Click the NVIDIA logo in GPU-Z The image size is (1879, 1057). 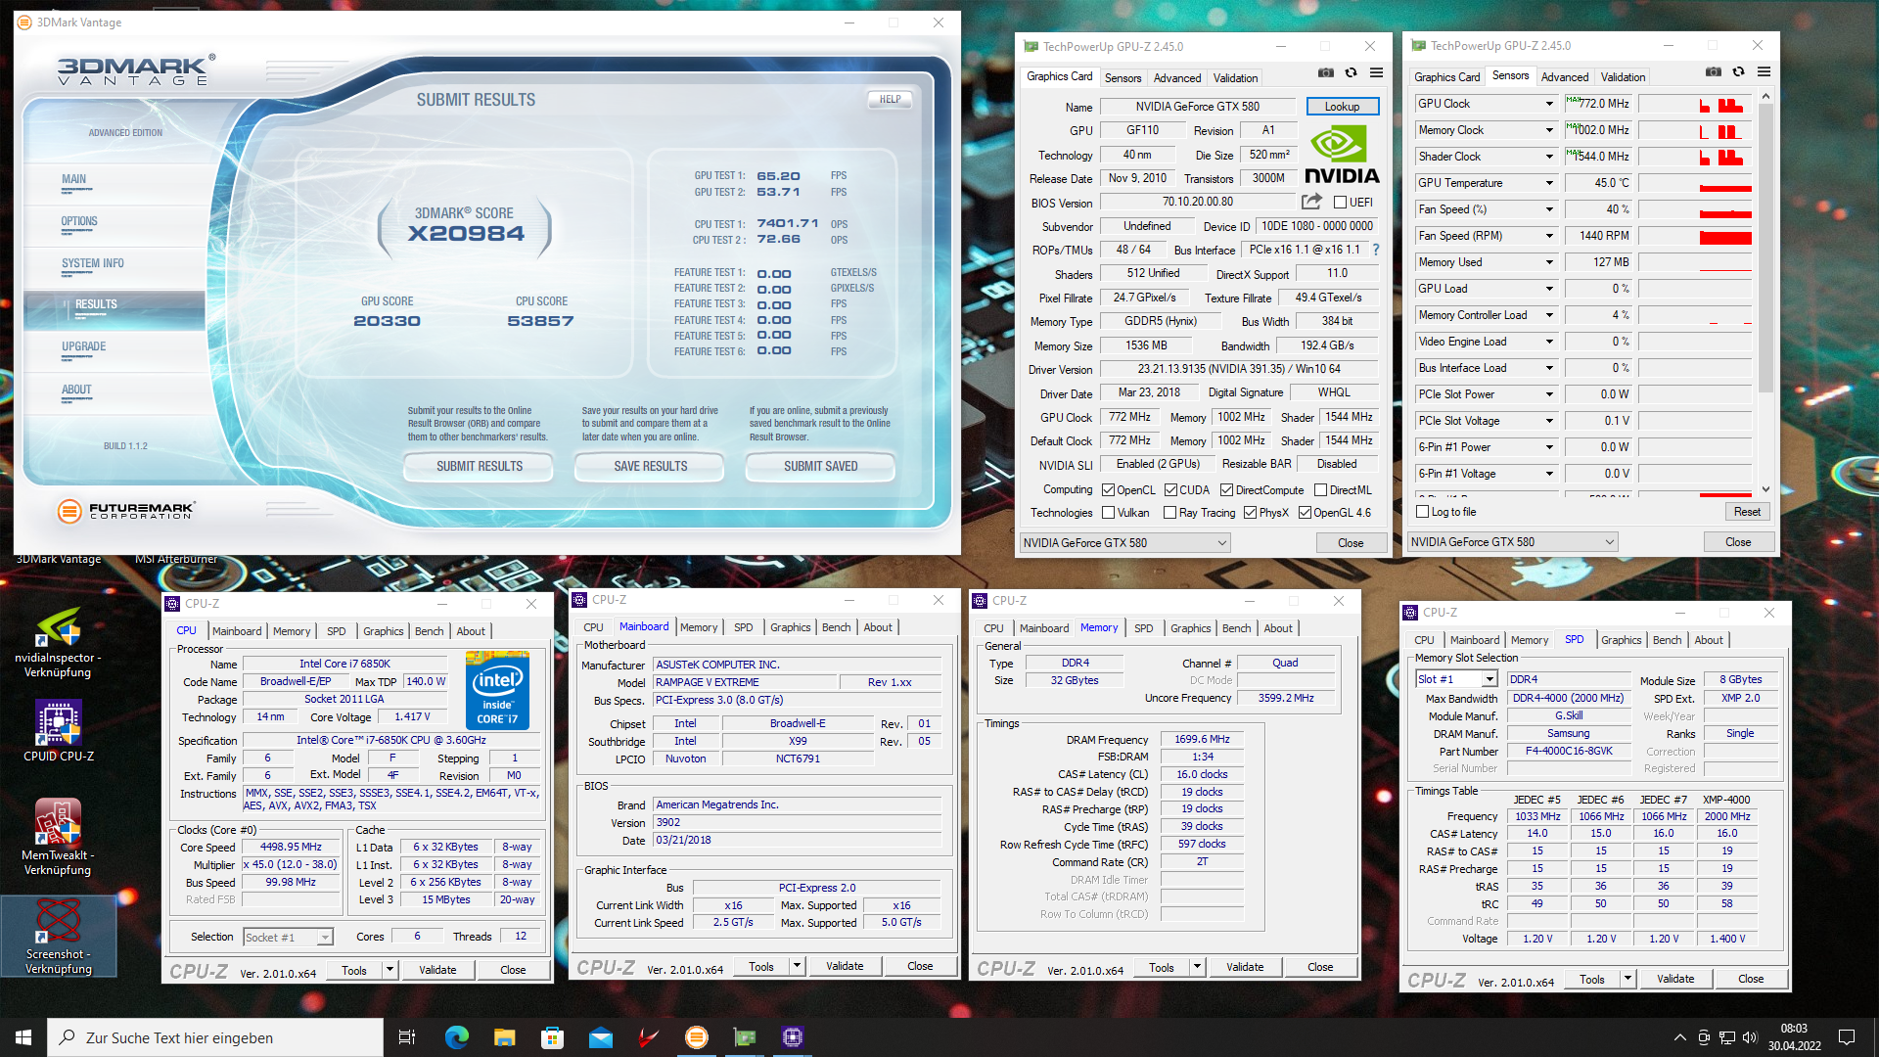[1342, 155]
